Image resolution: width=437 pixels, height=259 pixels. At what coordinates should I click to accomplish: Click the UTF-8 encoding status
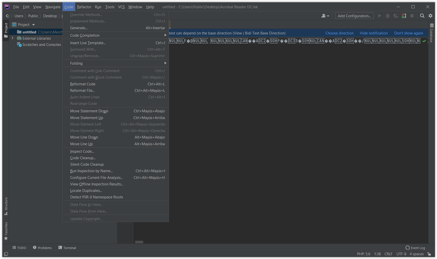[x=401, y=254]
